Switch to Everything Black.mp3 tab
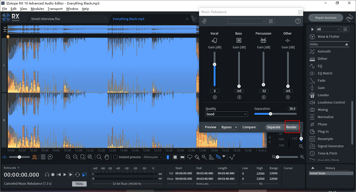 129,19
